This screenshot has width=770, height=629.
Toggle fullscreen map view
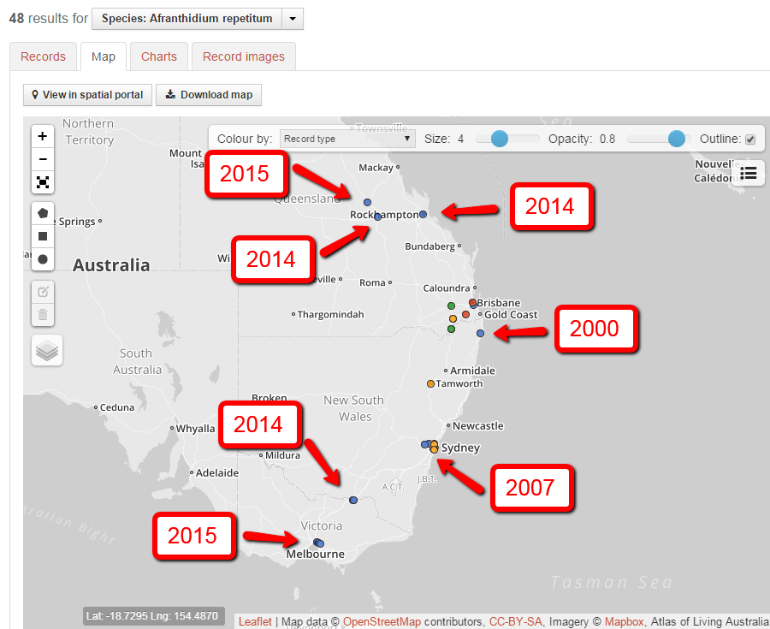[x=43, y=182]
